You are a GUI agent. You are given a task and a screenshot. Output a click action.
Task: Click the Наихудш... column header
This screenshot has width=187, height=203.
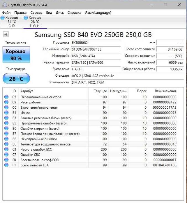coord(118,91)
